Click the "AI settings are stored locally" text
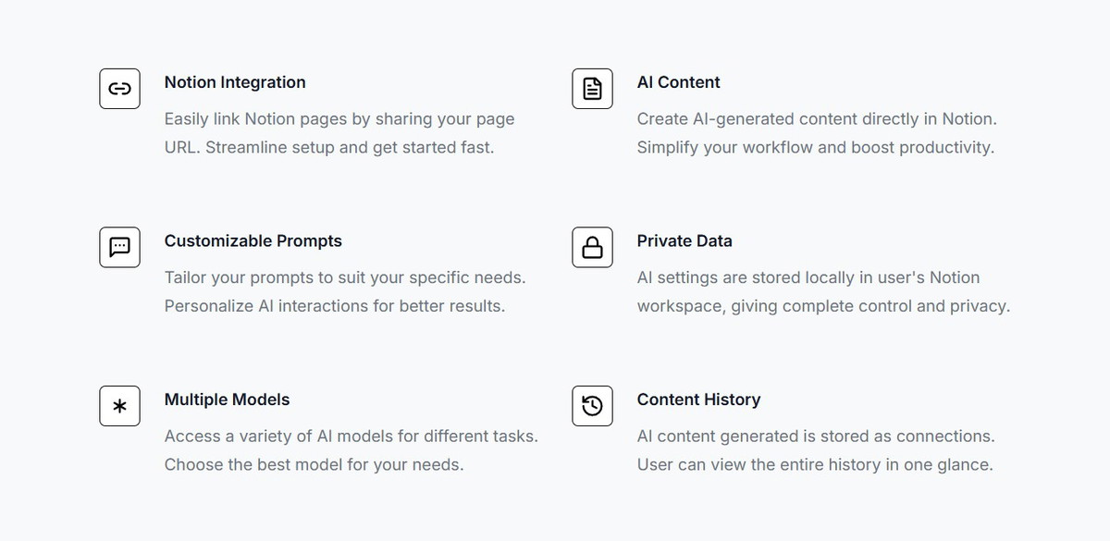This screenshot has height=541, width=1110. tap(808, 277)
